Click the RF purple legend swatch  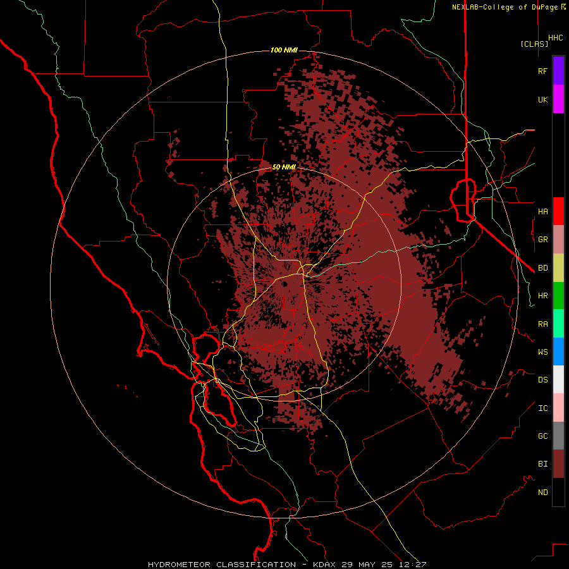click(x=558, y=71)
